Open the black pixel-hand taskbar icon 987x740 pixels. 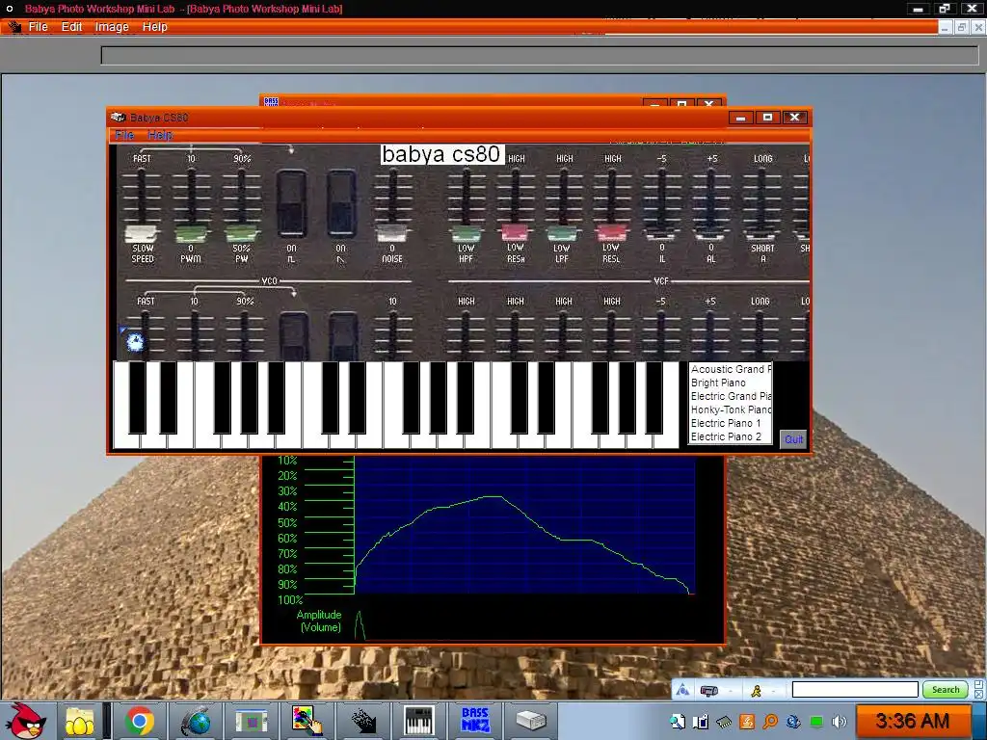(363, 721)
